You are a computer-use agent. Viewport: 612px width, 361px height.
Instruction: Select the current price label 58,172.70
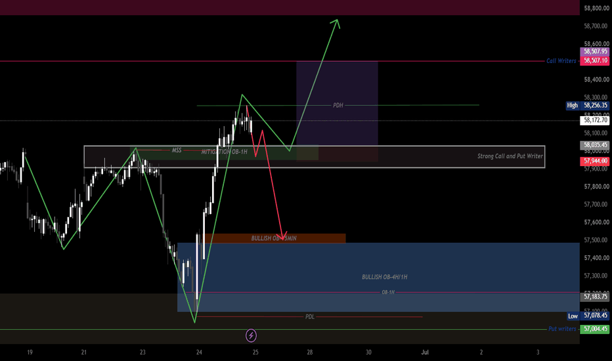coord(594,120)
